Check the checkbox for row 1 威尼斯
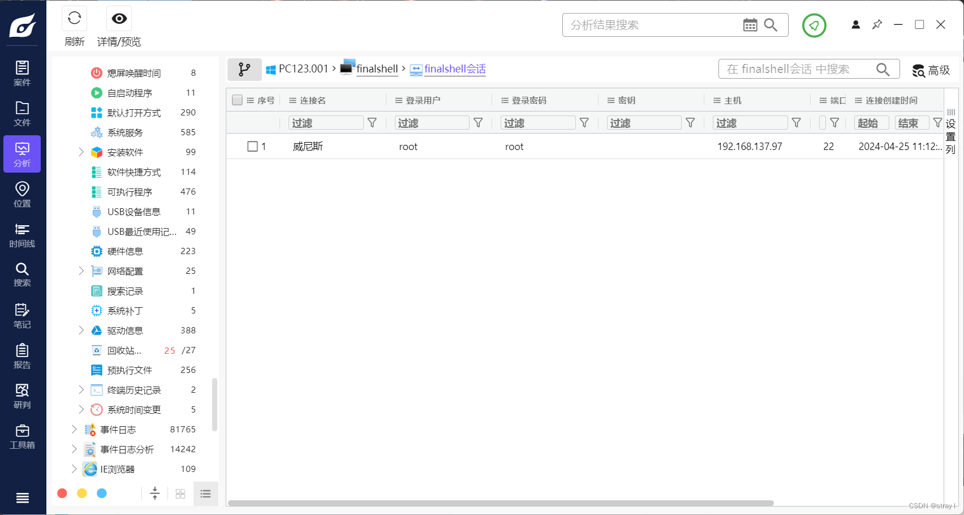Viewport: 964px width, 515px height. (x=253, y=147)
